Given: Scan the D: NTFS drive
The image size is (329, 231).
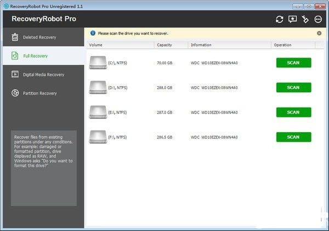Looking at the screenshot, I should 293,88.
